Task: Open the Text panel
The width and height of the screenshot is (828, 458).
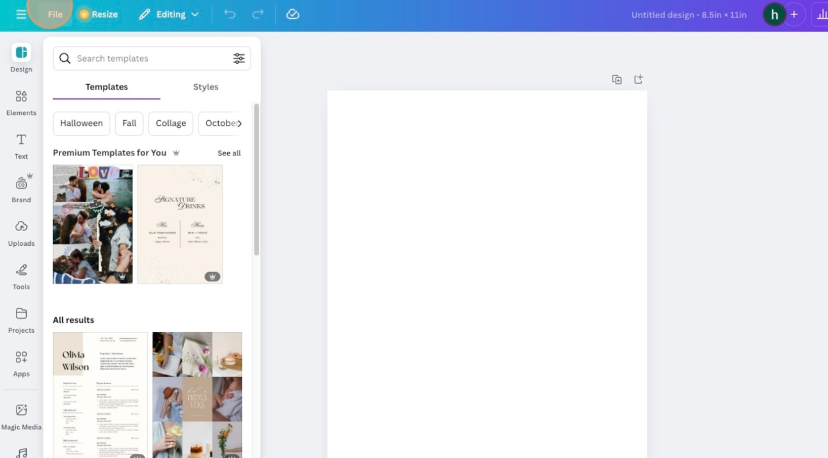Action: tap(21, 145)
